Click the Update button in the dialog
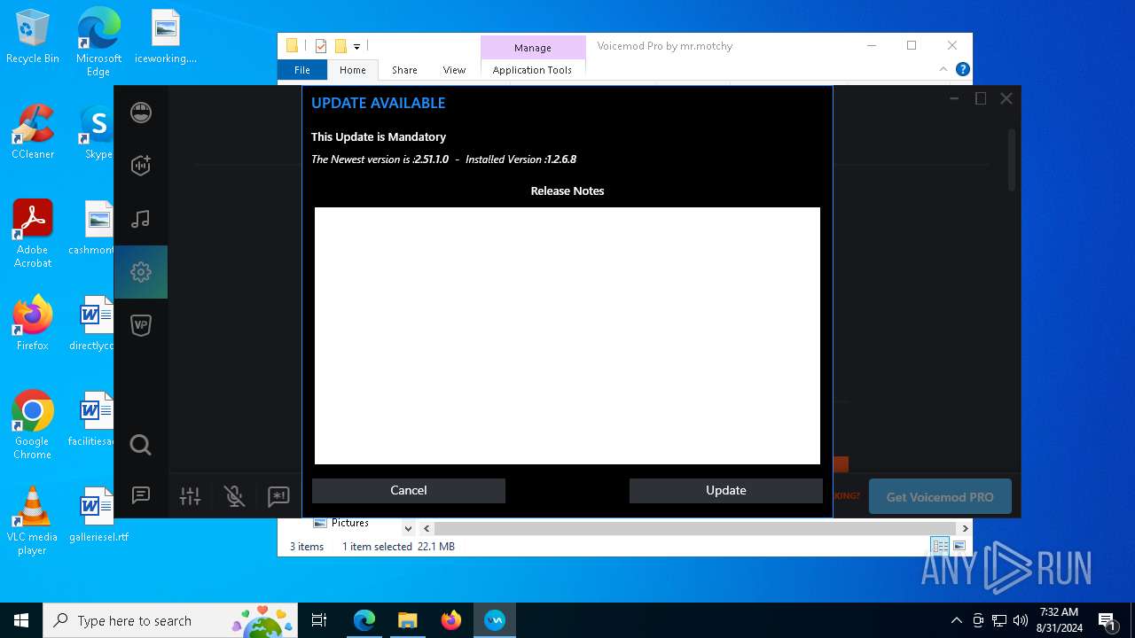The width and height of the screenshot is (1135, 638). coord(726,490)
